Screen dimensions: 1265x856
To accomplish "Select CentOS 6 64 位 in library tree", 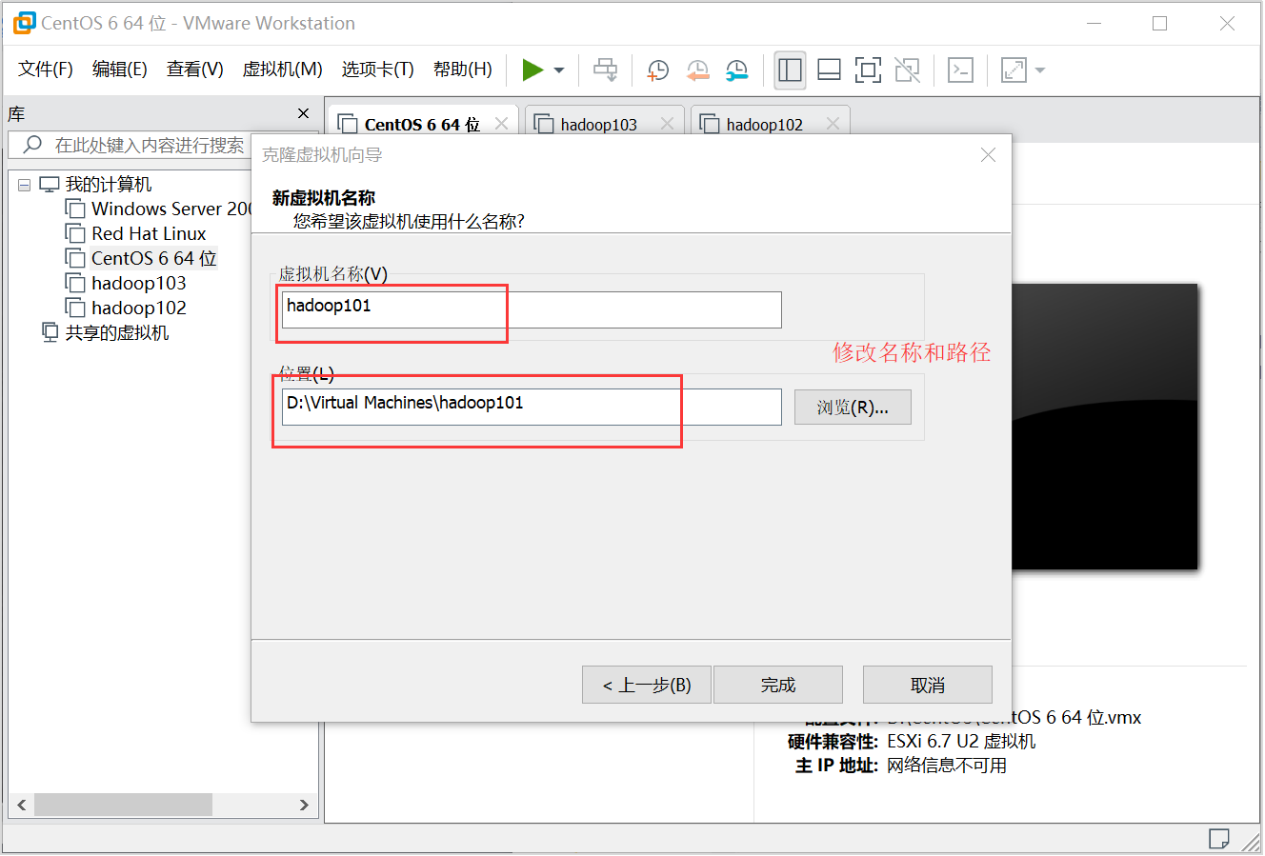I will tap(141, 258).
